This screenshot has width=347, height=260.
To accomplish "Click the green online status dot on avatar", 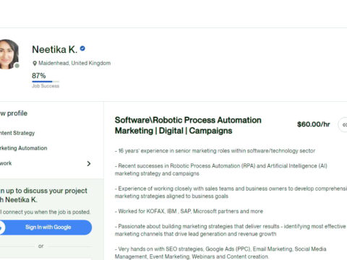I will 17,66.
